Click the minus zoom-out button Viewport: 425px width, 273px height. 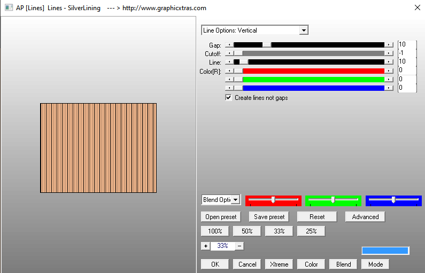click(x=239, y=246)
